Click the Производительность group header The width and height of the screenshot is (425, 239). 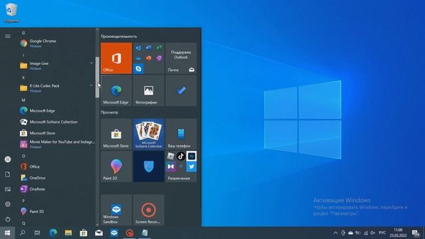[x=119, y=37]
